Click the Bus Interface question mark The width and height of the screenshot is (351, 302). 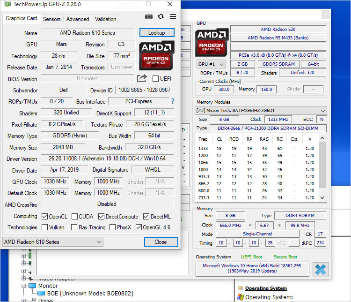pyautogui.click(x=173, y=101)
